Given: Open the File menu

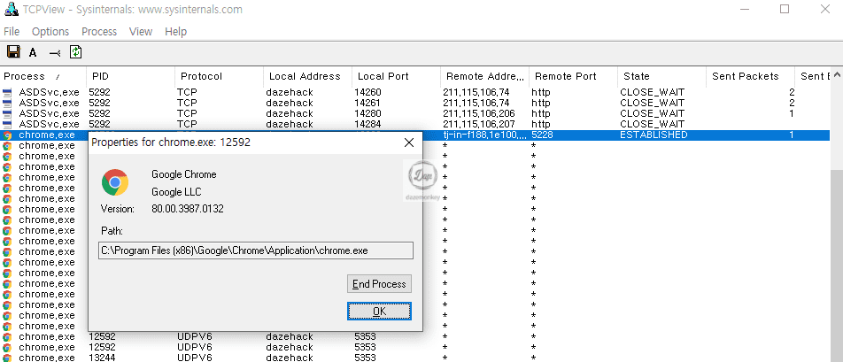Looking at the screenshot, I should point(12,32).
